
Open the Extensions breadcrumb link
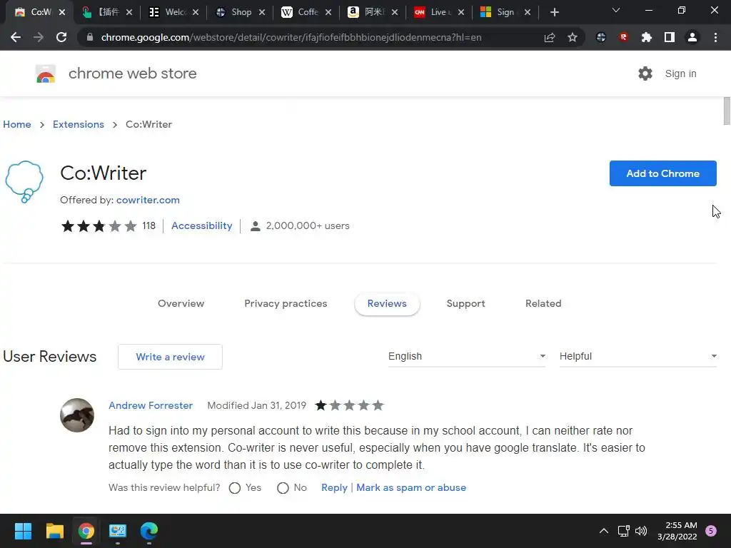(79, 124)
